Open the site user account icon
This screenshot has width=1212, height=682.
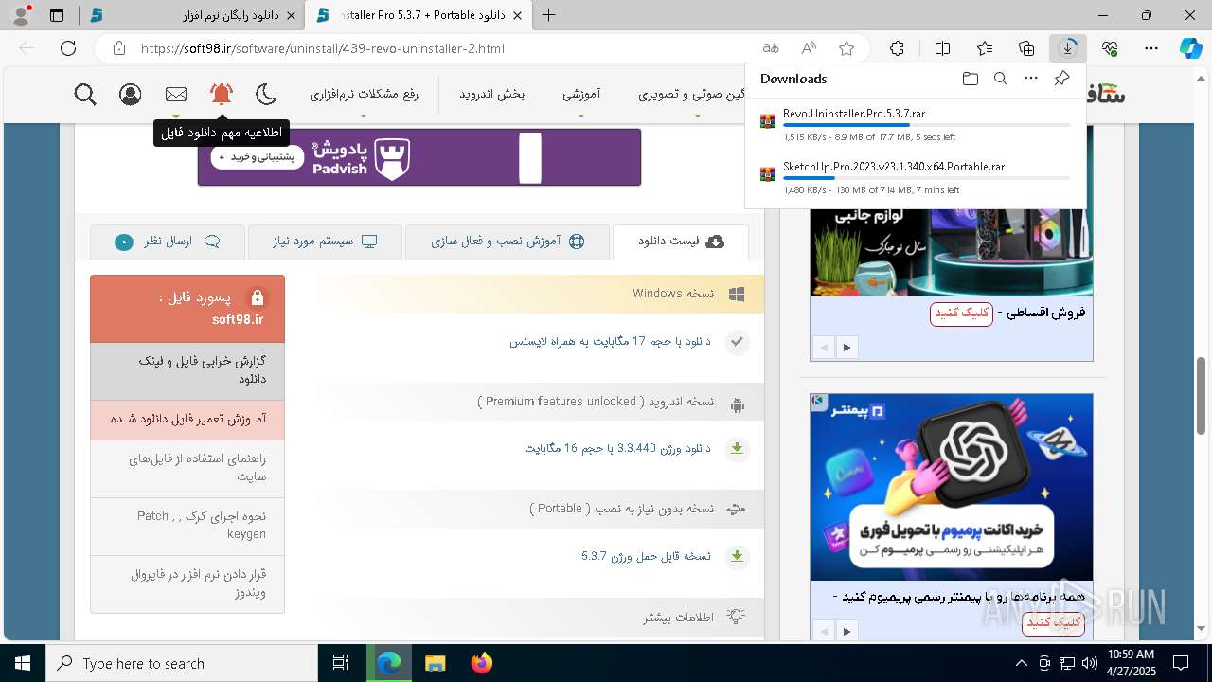pyautogui.click(x=131, y=94)
